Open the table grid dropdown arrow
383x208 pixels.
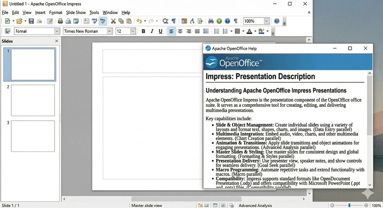tap(243, 31)
